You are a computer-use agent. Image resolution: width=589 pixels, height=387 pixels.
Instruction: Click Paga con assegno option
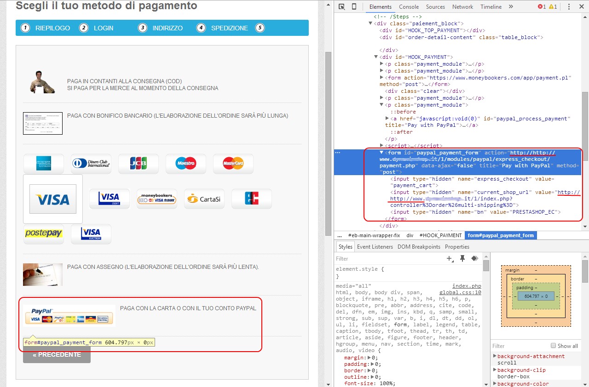pyautogui.click(x=163, y=267)
